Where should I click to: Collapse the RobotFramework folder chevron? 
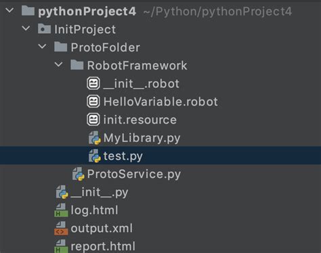click(58, 65)
